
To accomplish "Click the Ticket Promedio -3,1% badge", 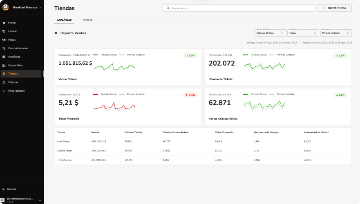I will 190,95.
